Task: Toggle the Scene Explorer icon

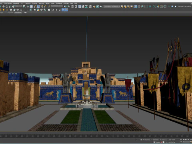Action: [72, 6]
